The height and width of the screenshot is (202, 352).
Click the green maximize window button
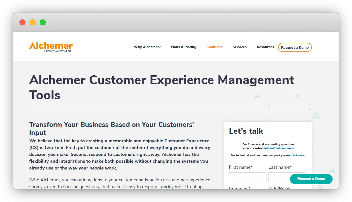point(43,22)
